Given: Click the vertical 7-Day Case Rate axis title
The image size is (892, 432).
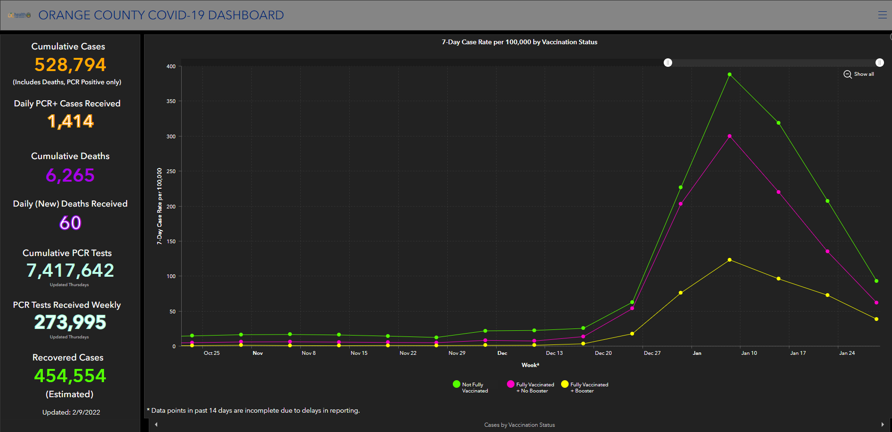Looking at the screenshot, I should tap(160, 206).
